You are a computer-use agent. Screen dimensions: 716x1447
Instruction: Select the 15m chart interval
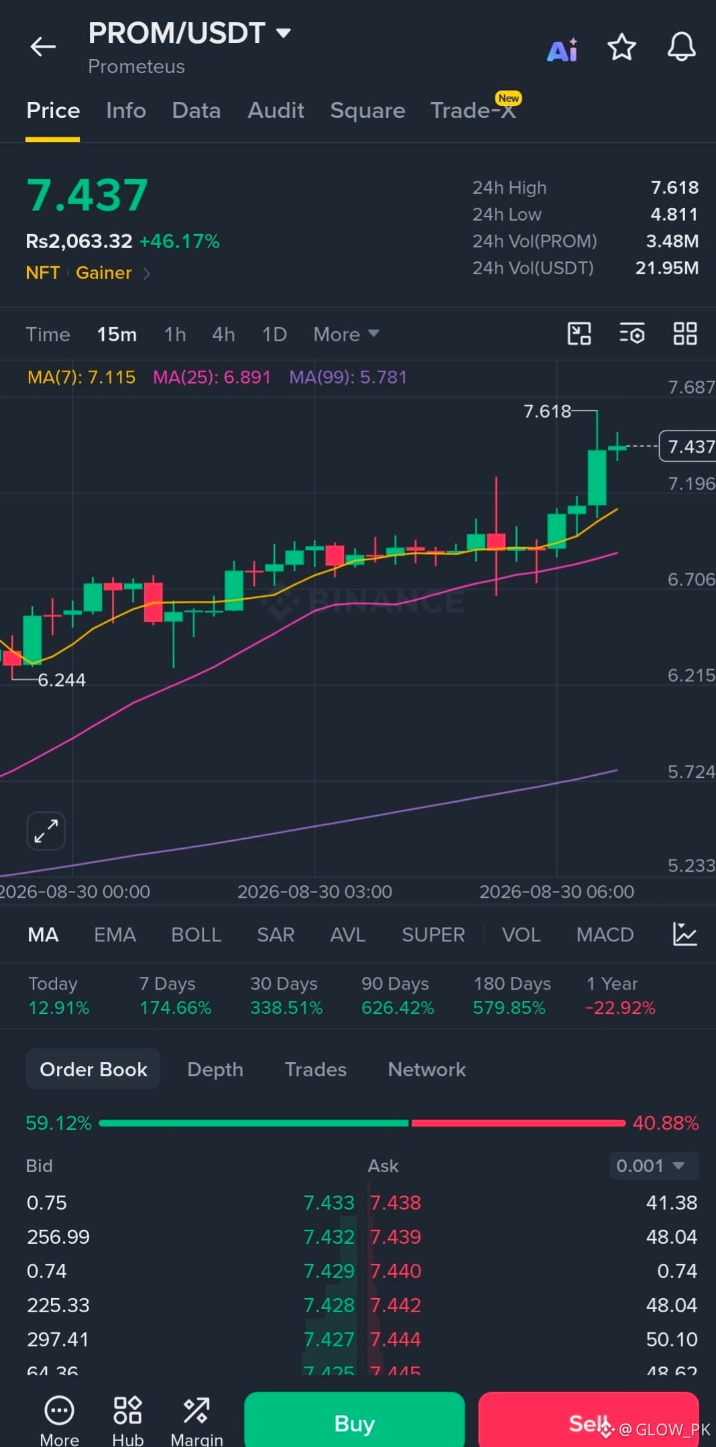pyautogui.click(x=117, y=334)
